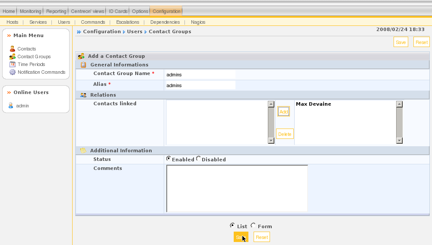Click the Add a Contact Group header icon

click(x=81, y=56)
